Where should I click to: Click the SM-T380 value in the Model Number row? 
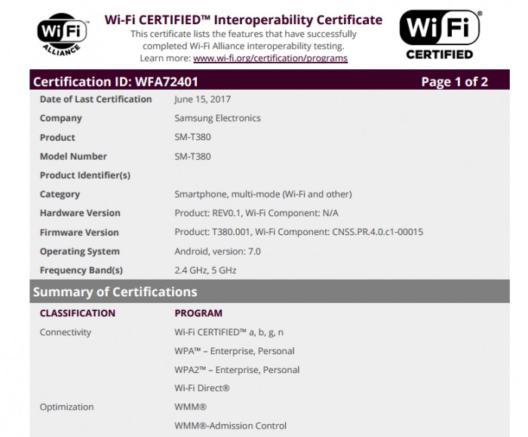193,156
